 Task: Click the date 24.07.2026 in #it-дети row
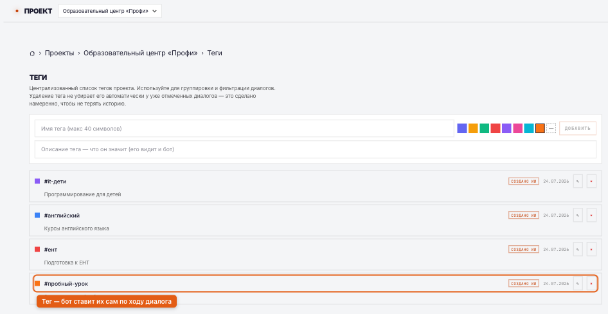point(556,181)
